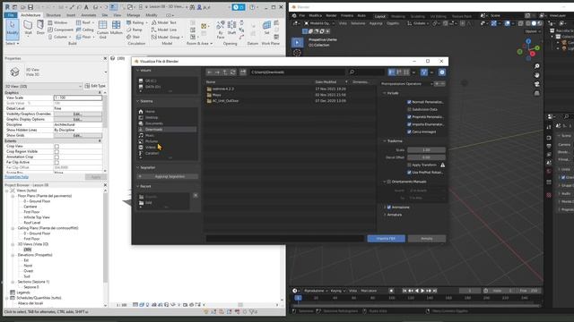This screenshot has width=574, height=322.
Task: Click the By Face opening tool
Action: coord(221,30)
